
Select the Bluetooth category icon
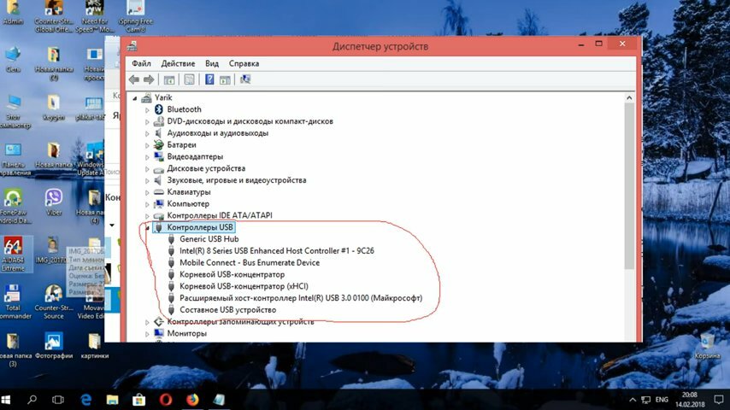coord(159,109)
